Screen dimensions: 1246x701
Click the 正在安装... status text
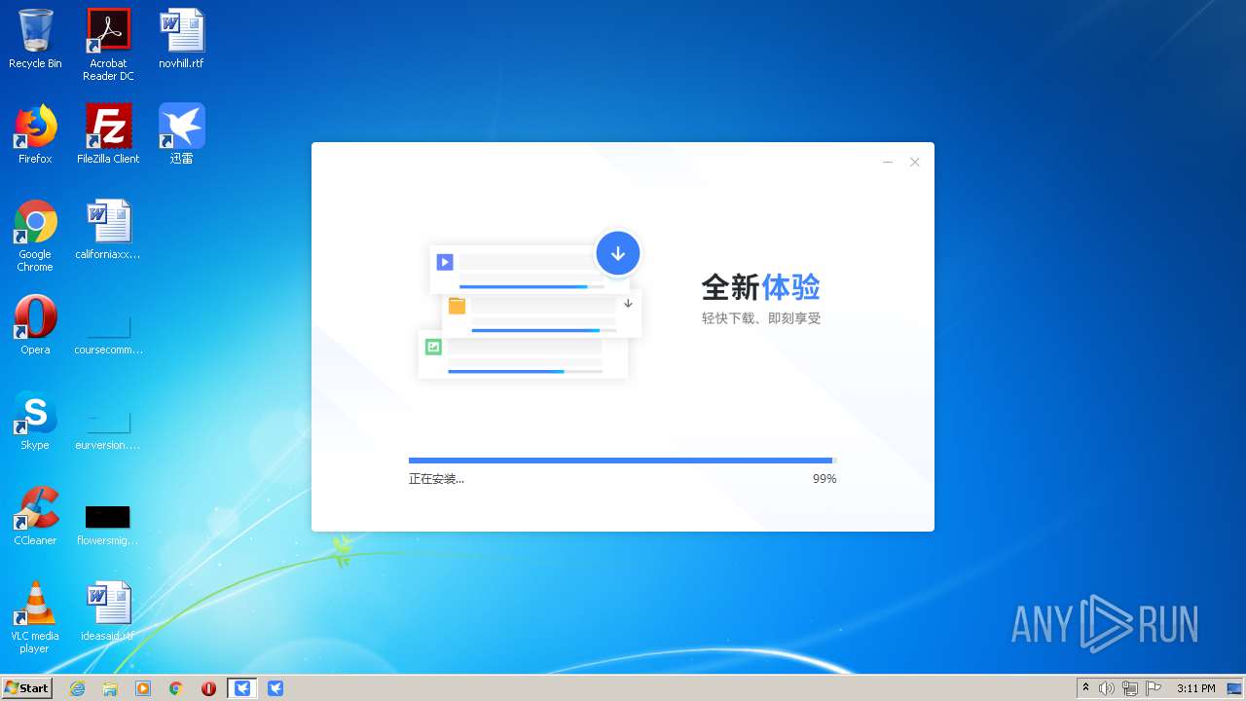(436, 479)
